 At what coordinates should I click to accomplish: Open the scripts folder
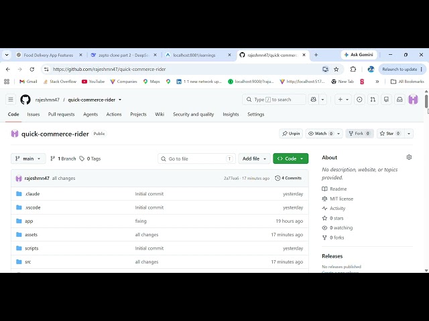click(32, 248)
